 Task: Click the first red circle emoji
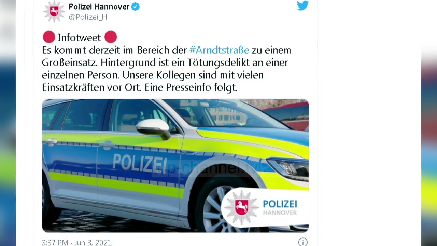coord(49,37)
